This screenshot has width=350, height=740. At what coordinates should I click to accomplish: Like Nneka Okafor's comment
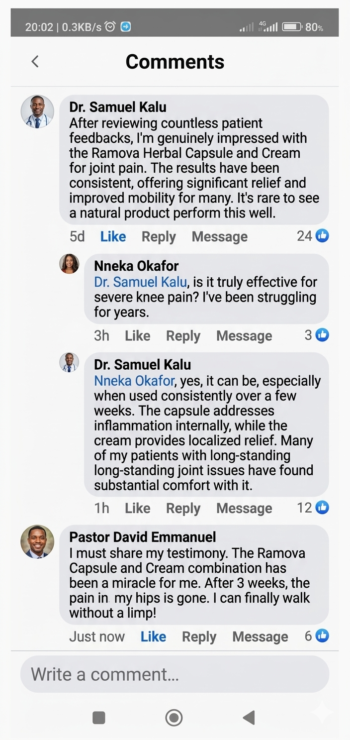click(137, 336)
